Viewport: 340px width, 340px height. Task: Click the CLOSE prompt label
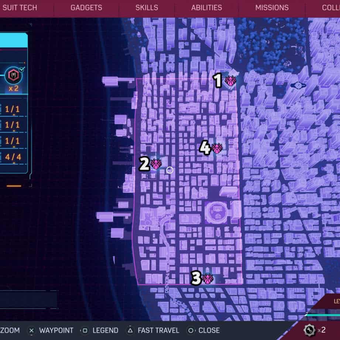[209, 330]
